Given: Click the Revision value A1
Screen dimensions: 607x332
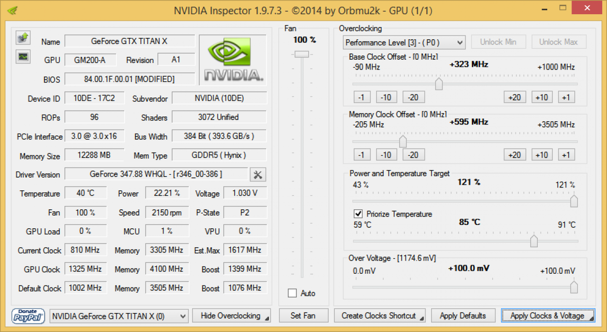Looking at the screenshot, I should pos(176,60).
